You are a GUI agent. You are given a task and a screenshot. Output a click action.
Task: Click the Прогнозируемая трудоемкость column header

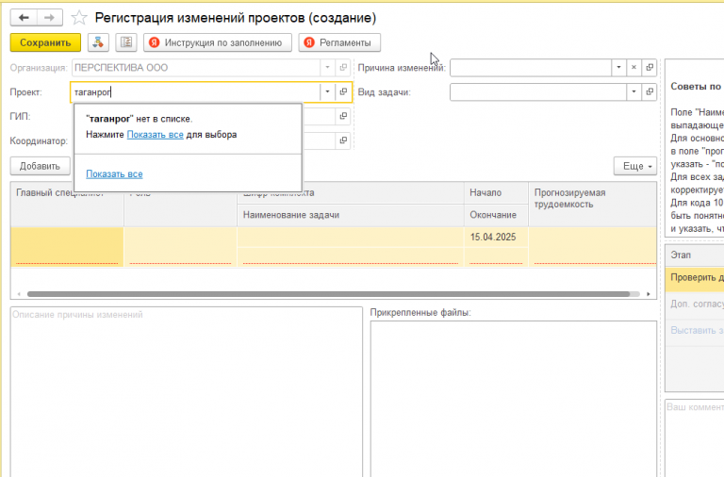(x=592, y=205)
